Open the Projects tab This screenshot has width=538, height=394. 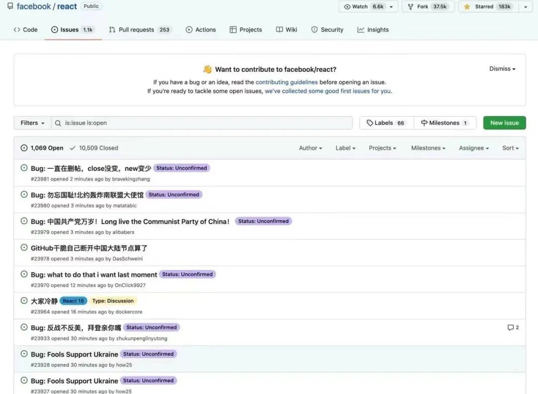click(246, 29)
